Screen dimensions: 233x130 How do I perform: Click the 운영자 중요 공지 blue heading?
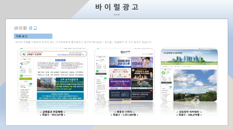(60, 60)
